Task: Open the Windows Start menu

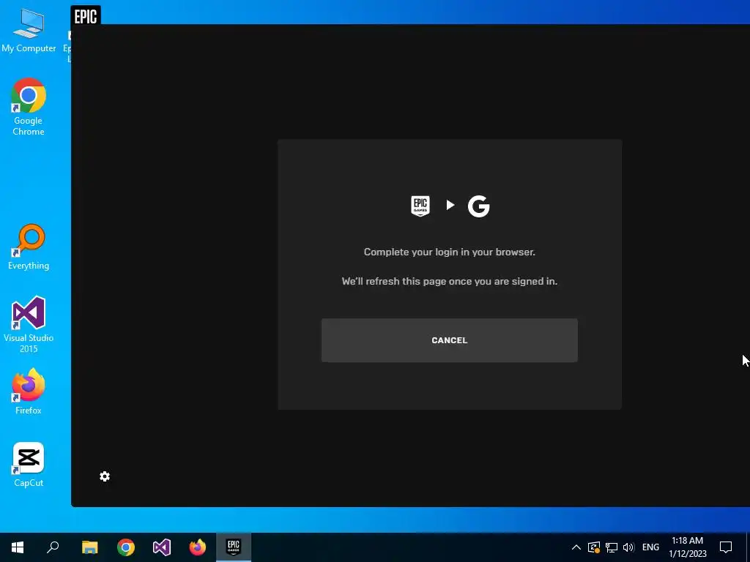Action: point(18,547)
